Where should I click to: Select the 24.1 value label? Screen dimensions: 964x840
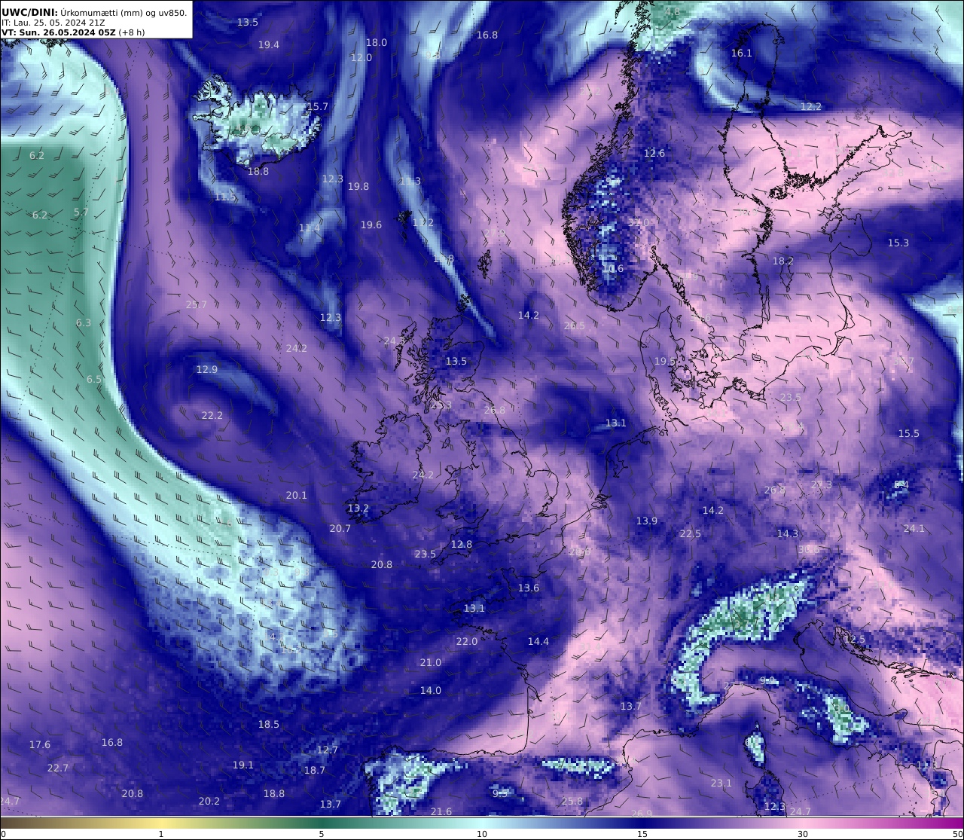pos(914,529)
